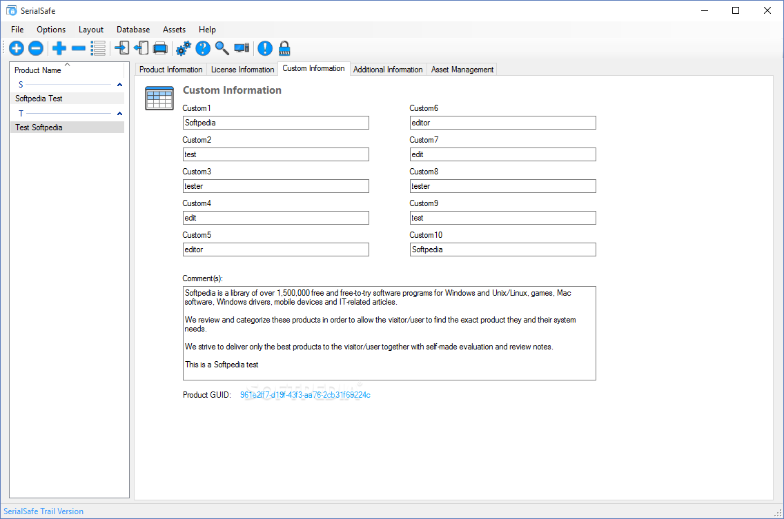Click the Comment(s): label
784x519 pixels.
[x=202, y=278]
